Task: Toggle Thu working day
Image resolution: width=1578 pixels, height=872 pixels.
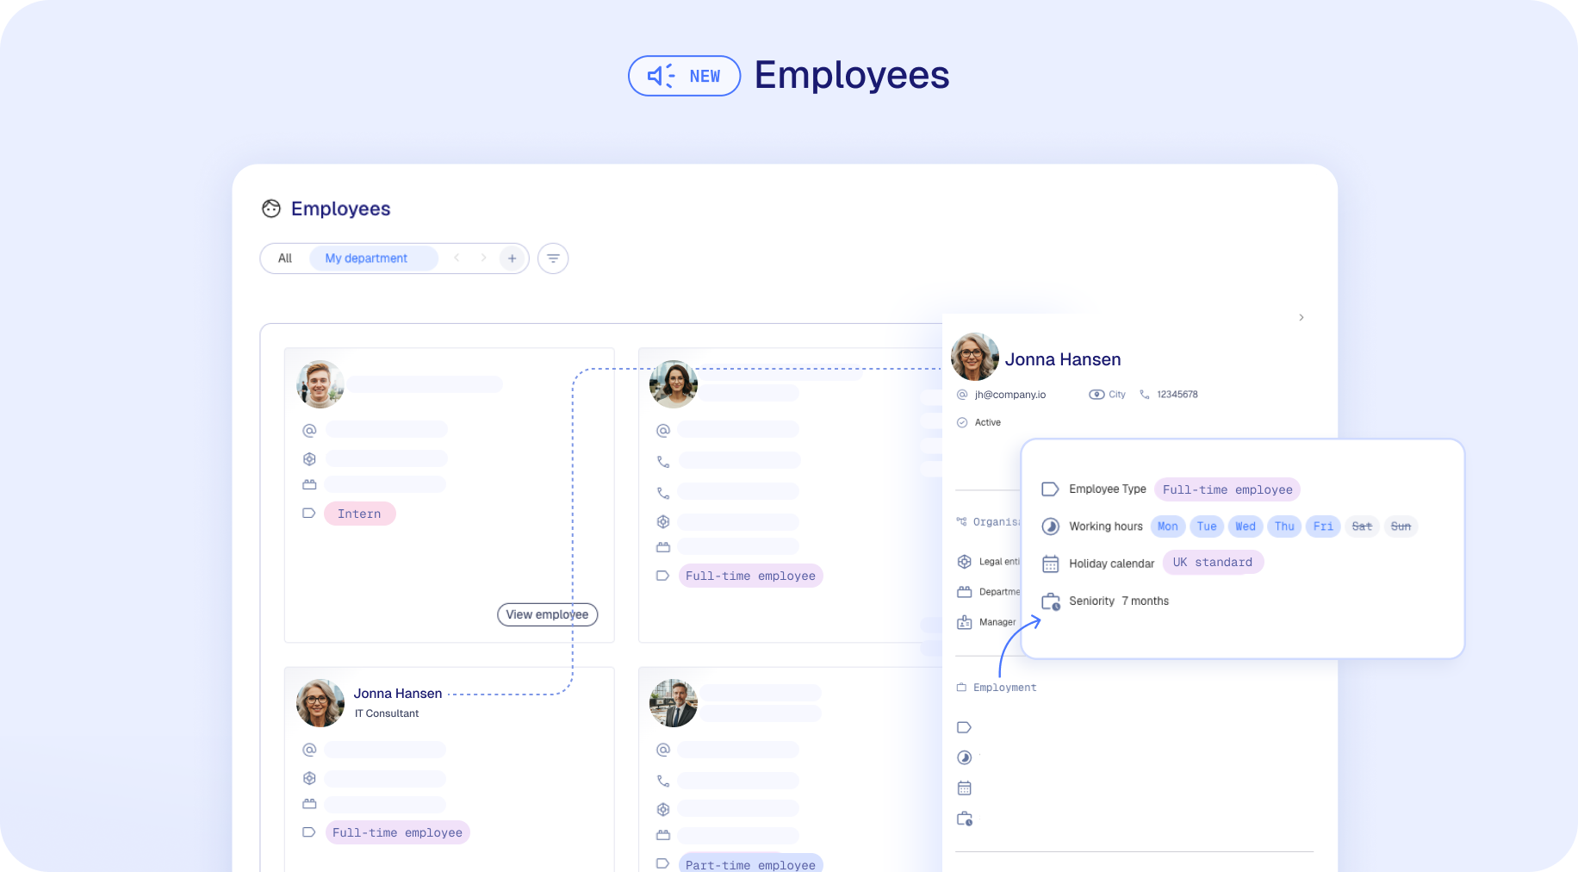Action: 1284,526
